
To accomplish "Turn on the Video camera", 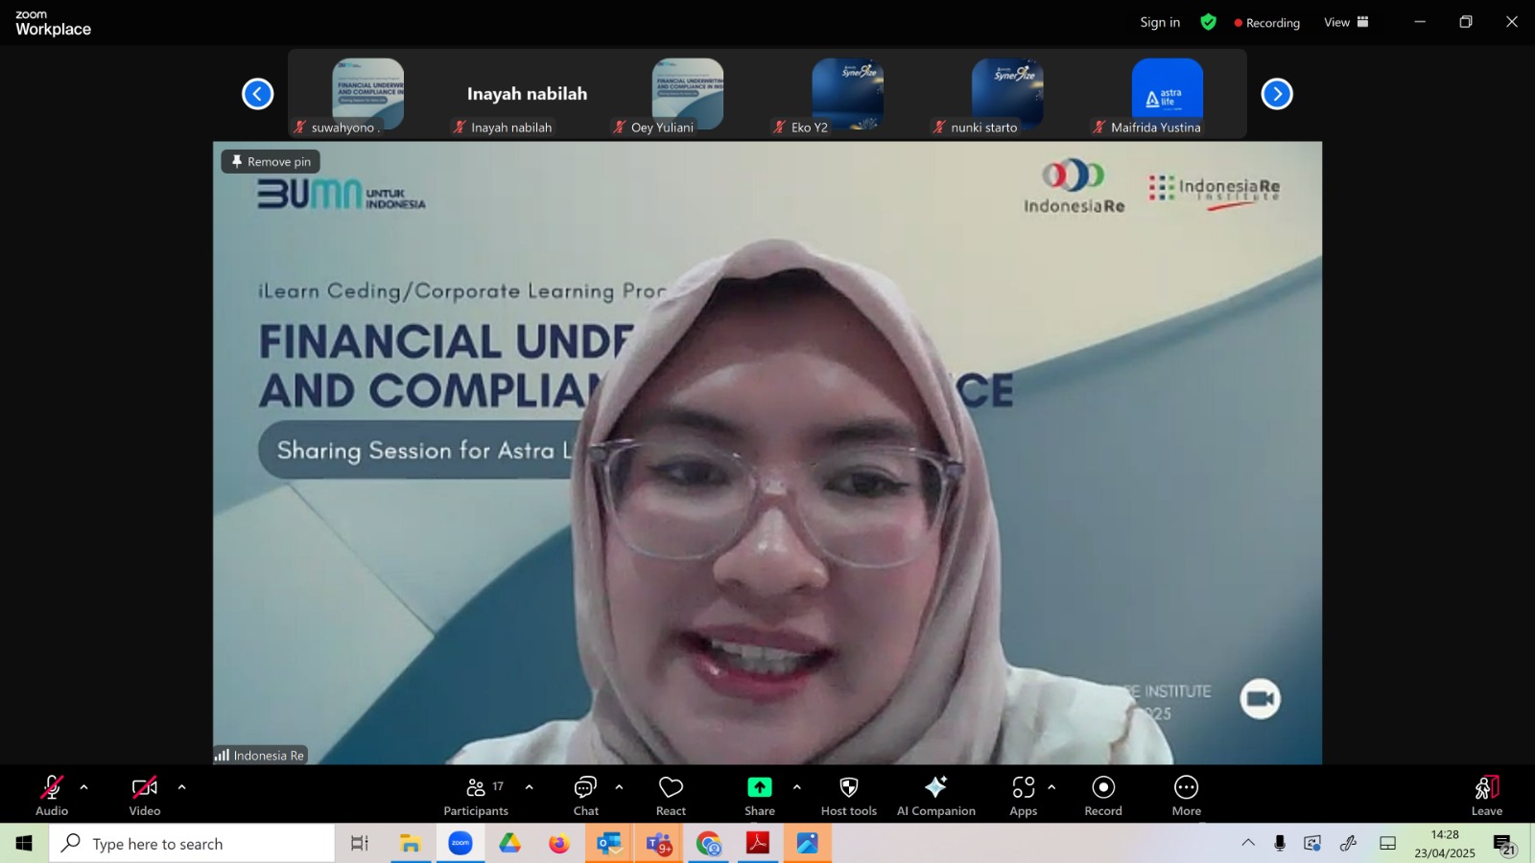I will pos(145,796).
